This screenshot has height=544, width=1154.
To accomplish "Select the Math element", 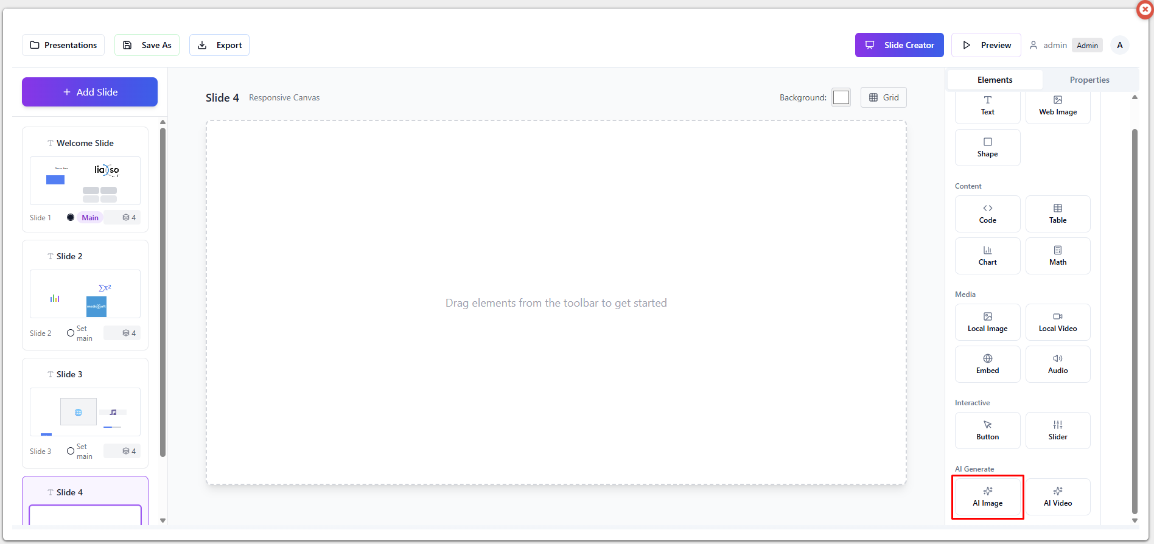I will tap(1057, 256).
